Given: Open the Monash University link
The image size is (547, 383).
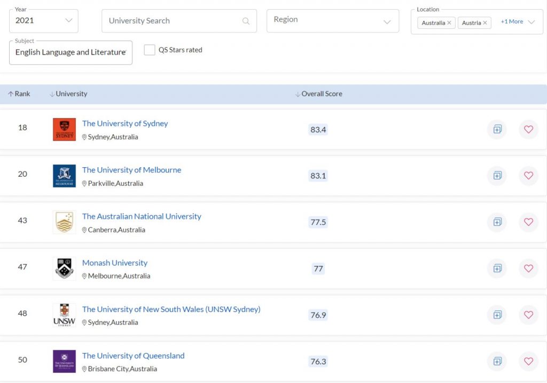Looking at the screenshot, I should [115, 263].
